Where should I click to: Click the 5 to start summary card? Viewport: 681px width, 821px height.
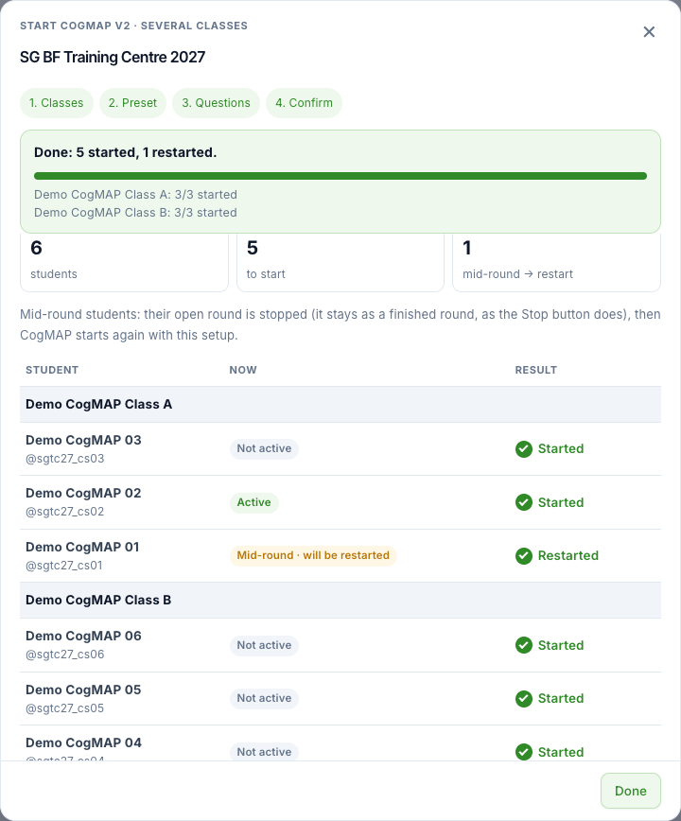[340, 262]
